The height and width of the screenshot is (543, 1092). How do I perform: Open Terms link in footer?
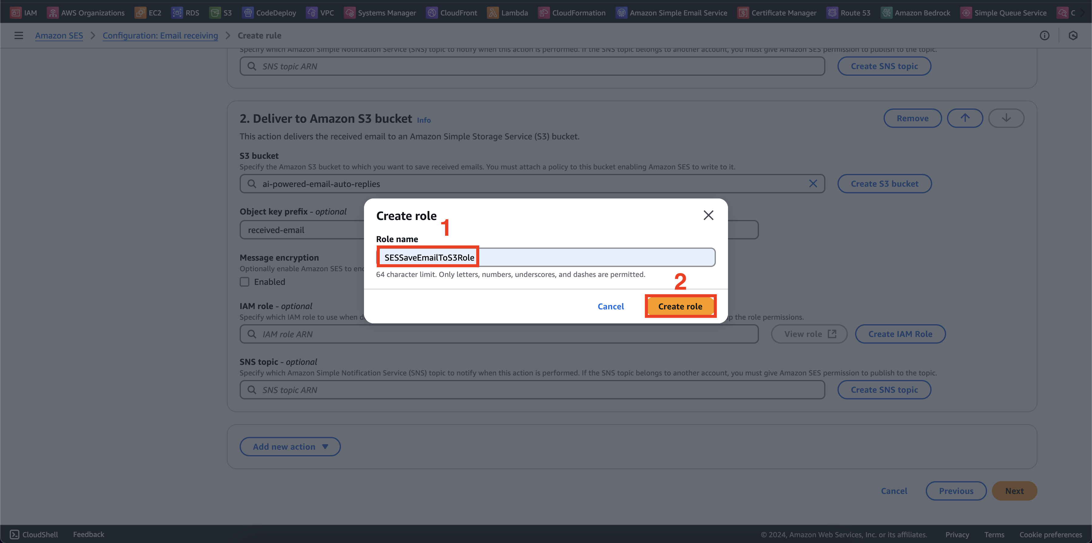994,535
